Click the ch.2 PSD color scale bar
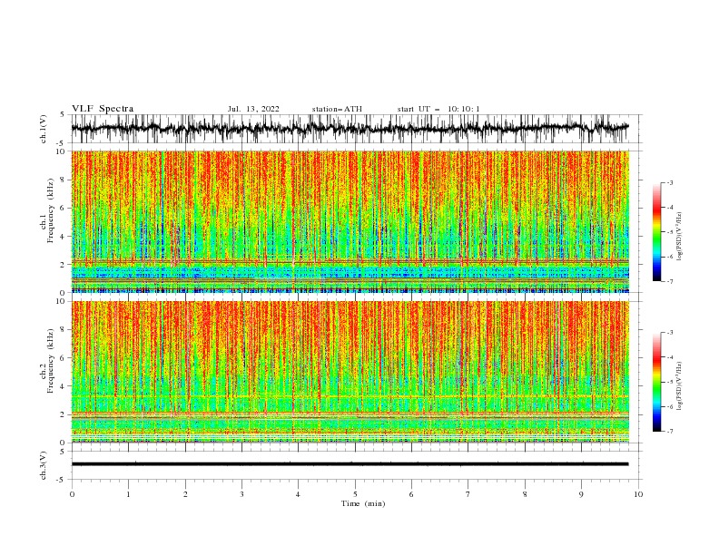Screen dimensions: 719x555 tap(657, 382)
